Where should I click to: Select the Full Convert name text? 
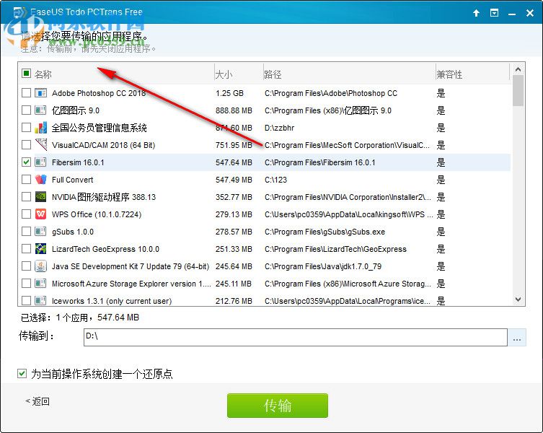click(x=72, y=180)
